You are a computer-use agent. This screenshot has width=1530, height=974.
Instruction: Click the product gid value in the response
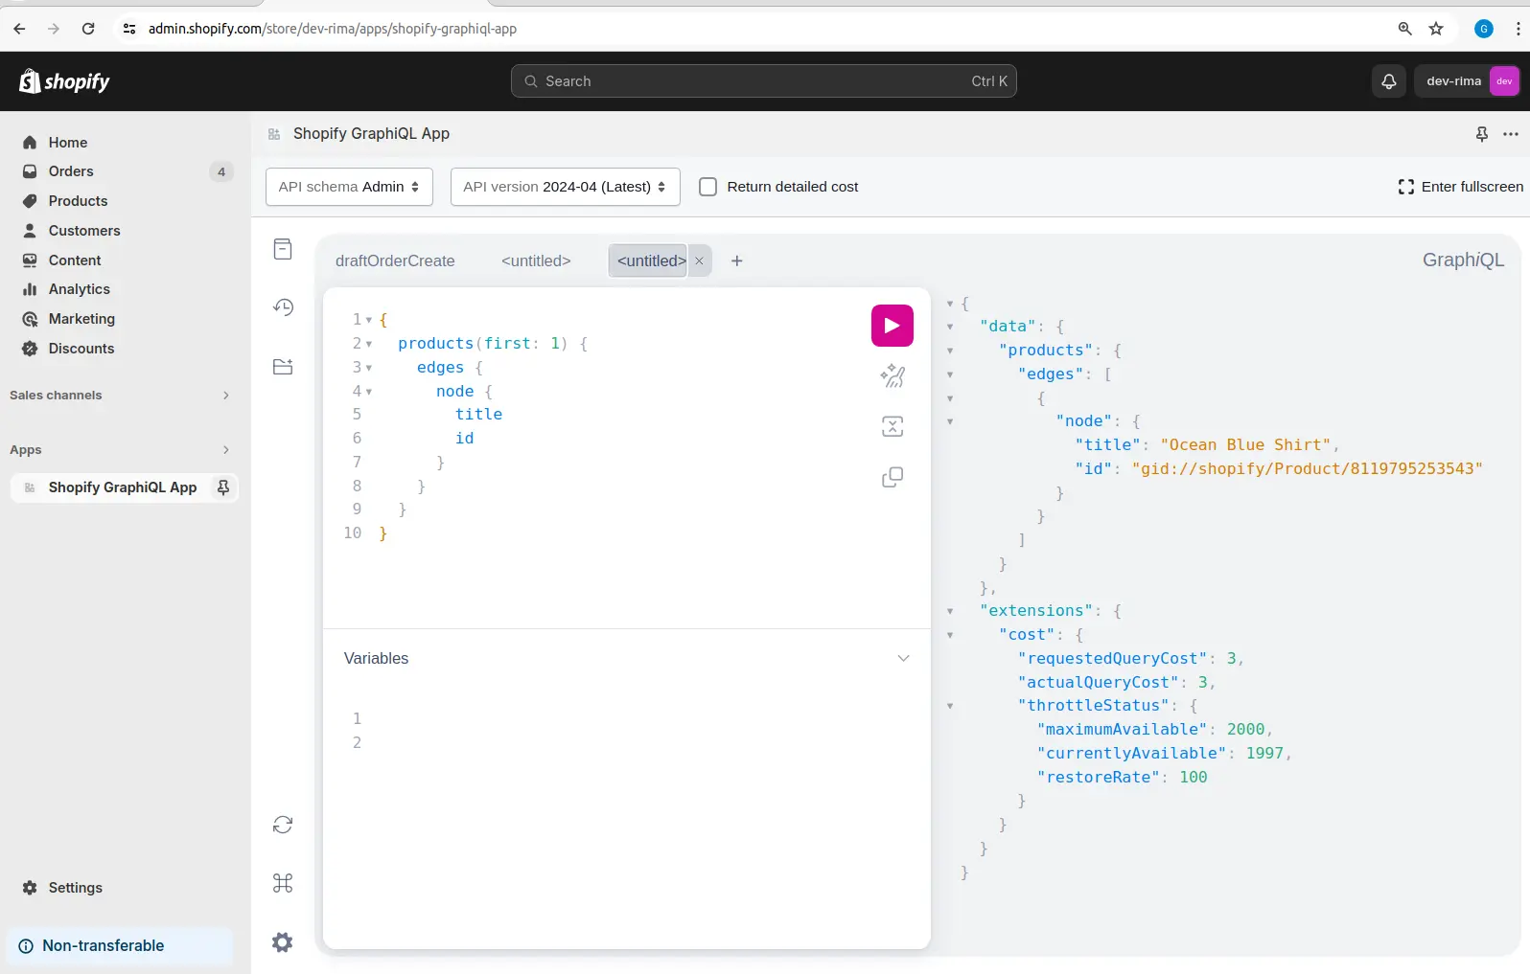pyautogui.click(x=1308, y=469)
